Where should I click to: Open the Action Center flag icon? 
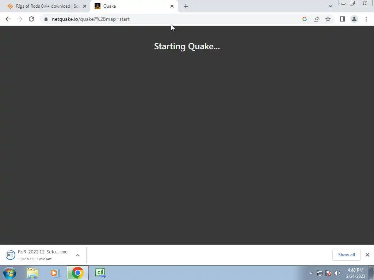(328, 273)
